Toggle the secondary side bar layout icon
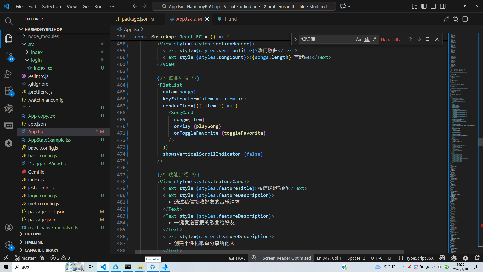The height and width of the screenshot is (272, 483). coord(443,6)
